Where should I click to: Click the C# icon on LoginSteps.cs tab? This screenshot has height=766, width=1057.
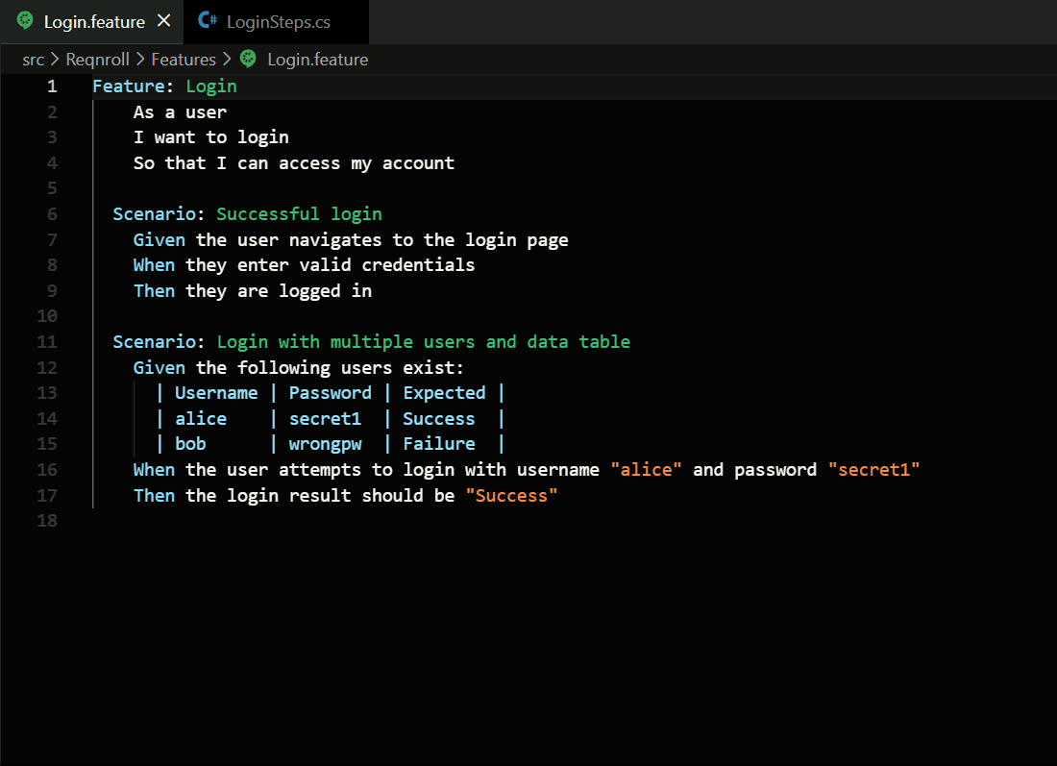(207, 21)
